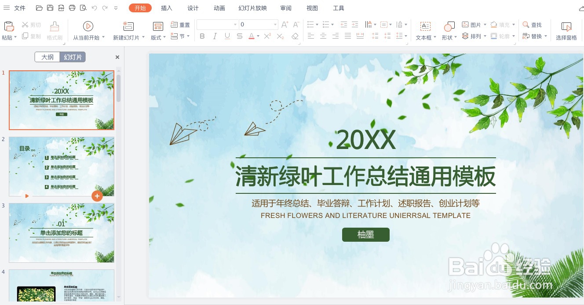The image size is (584, 305).
Task: Click the Reset (重置) button
Action: click(x=180, y=25)
